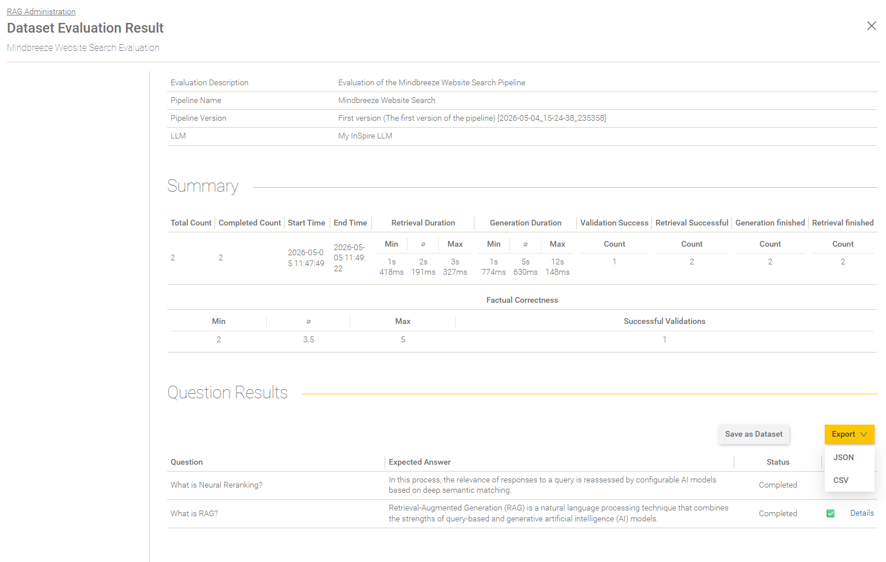Click generation average duration 5s 630ms
Viewport: 886px width, 562px height.
tap(525, 267)
